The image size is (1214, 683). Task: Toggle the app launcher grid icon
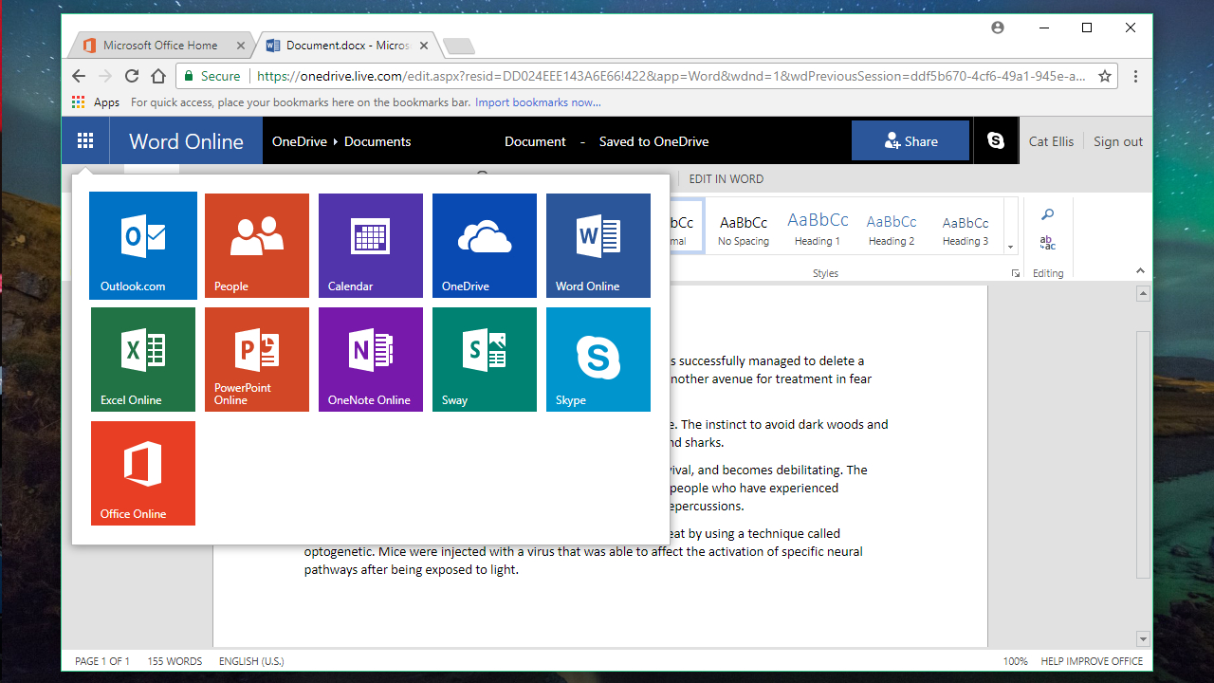pyautogui.click(x=85, y=141)
